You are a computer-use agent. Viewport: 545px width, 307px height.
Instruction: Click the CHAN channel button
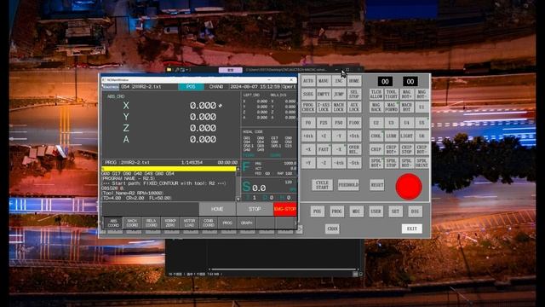coord(332,229)
